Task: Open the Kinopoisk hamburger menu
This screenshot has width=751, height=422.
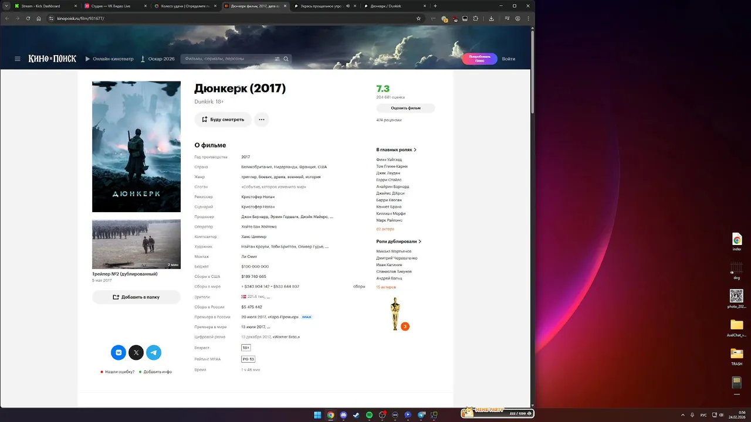Action: tap(18, 59)
